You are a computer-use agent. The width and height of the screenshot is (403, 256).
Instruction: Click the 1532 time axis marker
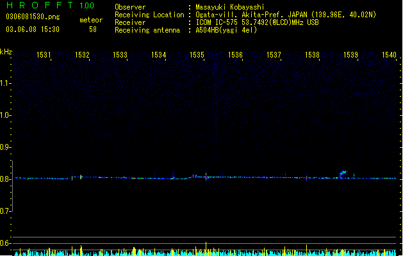[x=82, y=55]
